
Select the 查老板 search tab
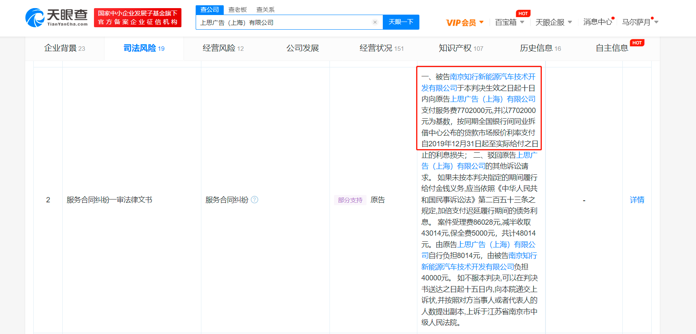tap(238, 9)
